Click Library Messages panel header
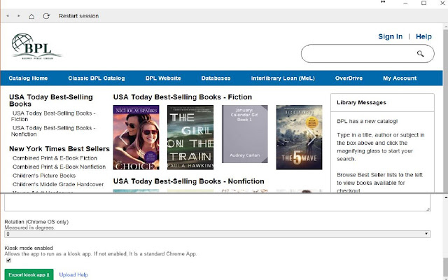448x280 pixels. [x=382, y=103]
